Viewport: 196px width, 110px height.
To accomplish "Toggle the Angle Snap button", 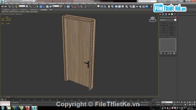I will [75, 6].
